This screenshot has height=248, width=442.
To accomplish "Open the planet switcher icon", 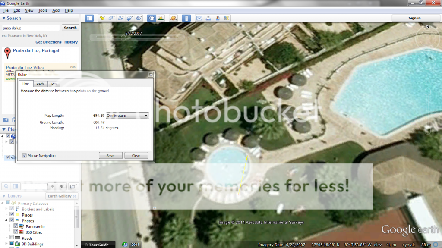I will pos(173,18).
